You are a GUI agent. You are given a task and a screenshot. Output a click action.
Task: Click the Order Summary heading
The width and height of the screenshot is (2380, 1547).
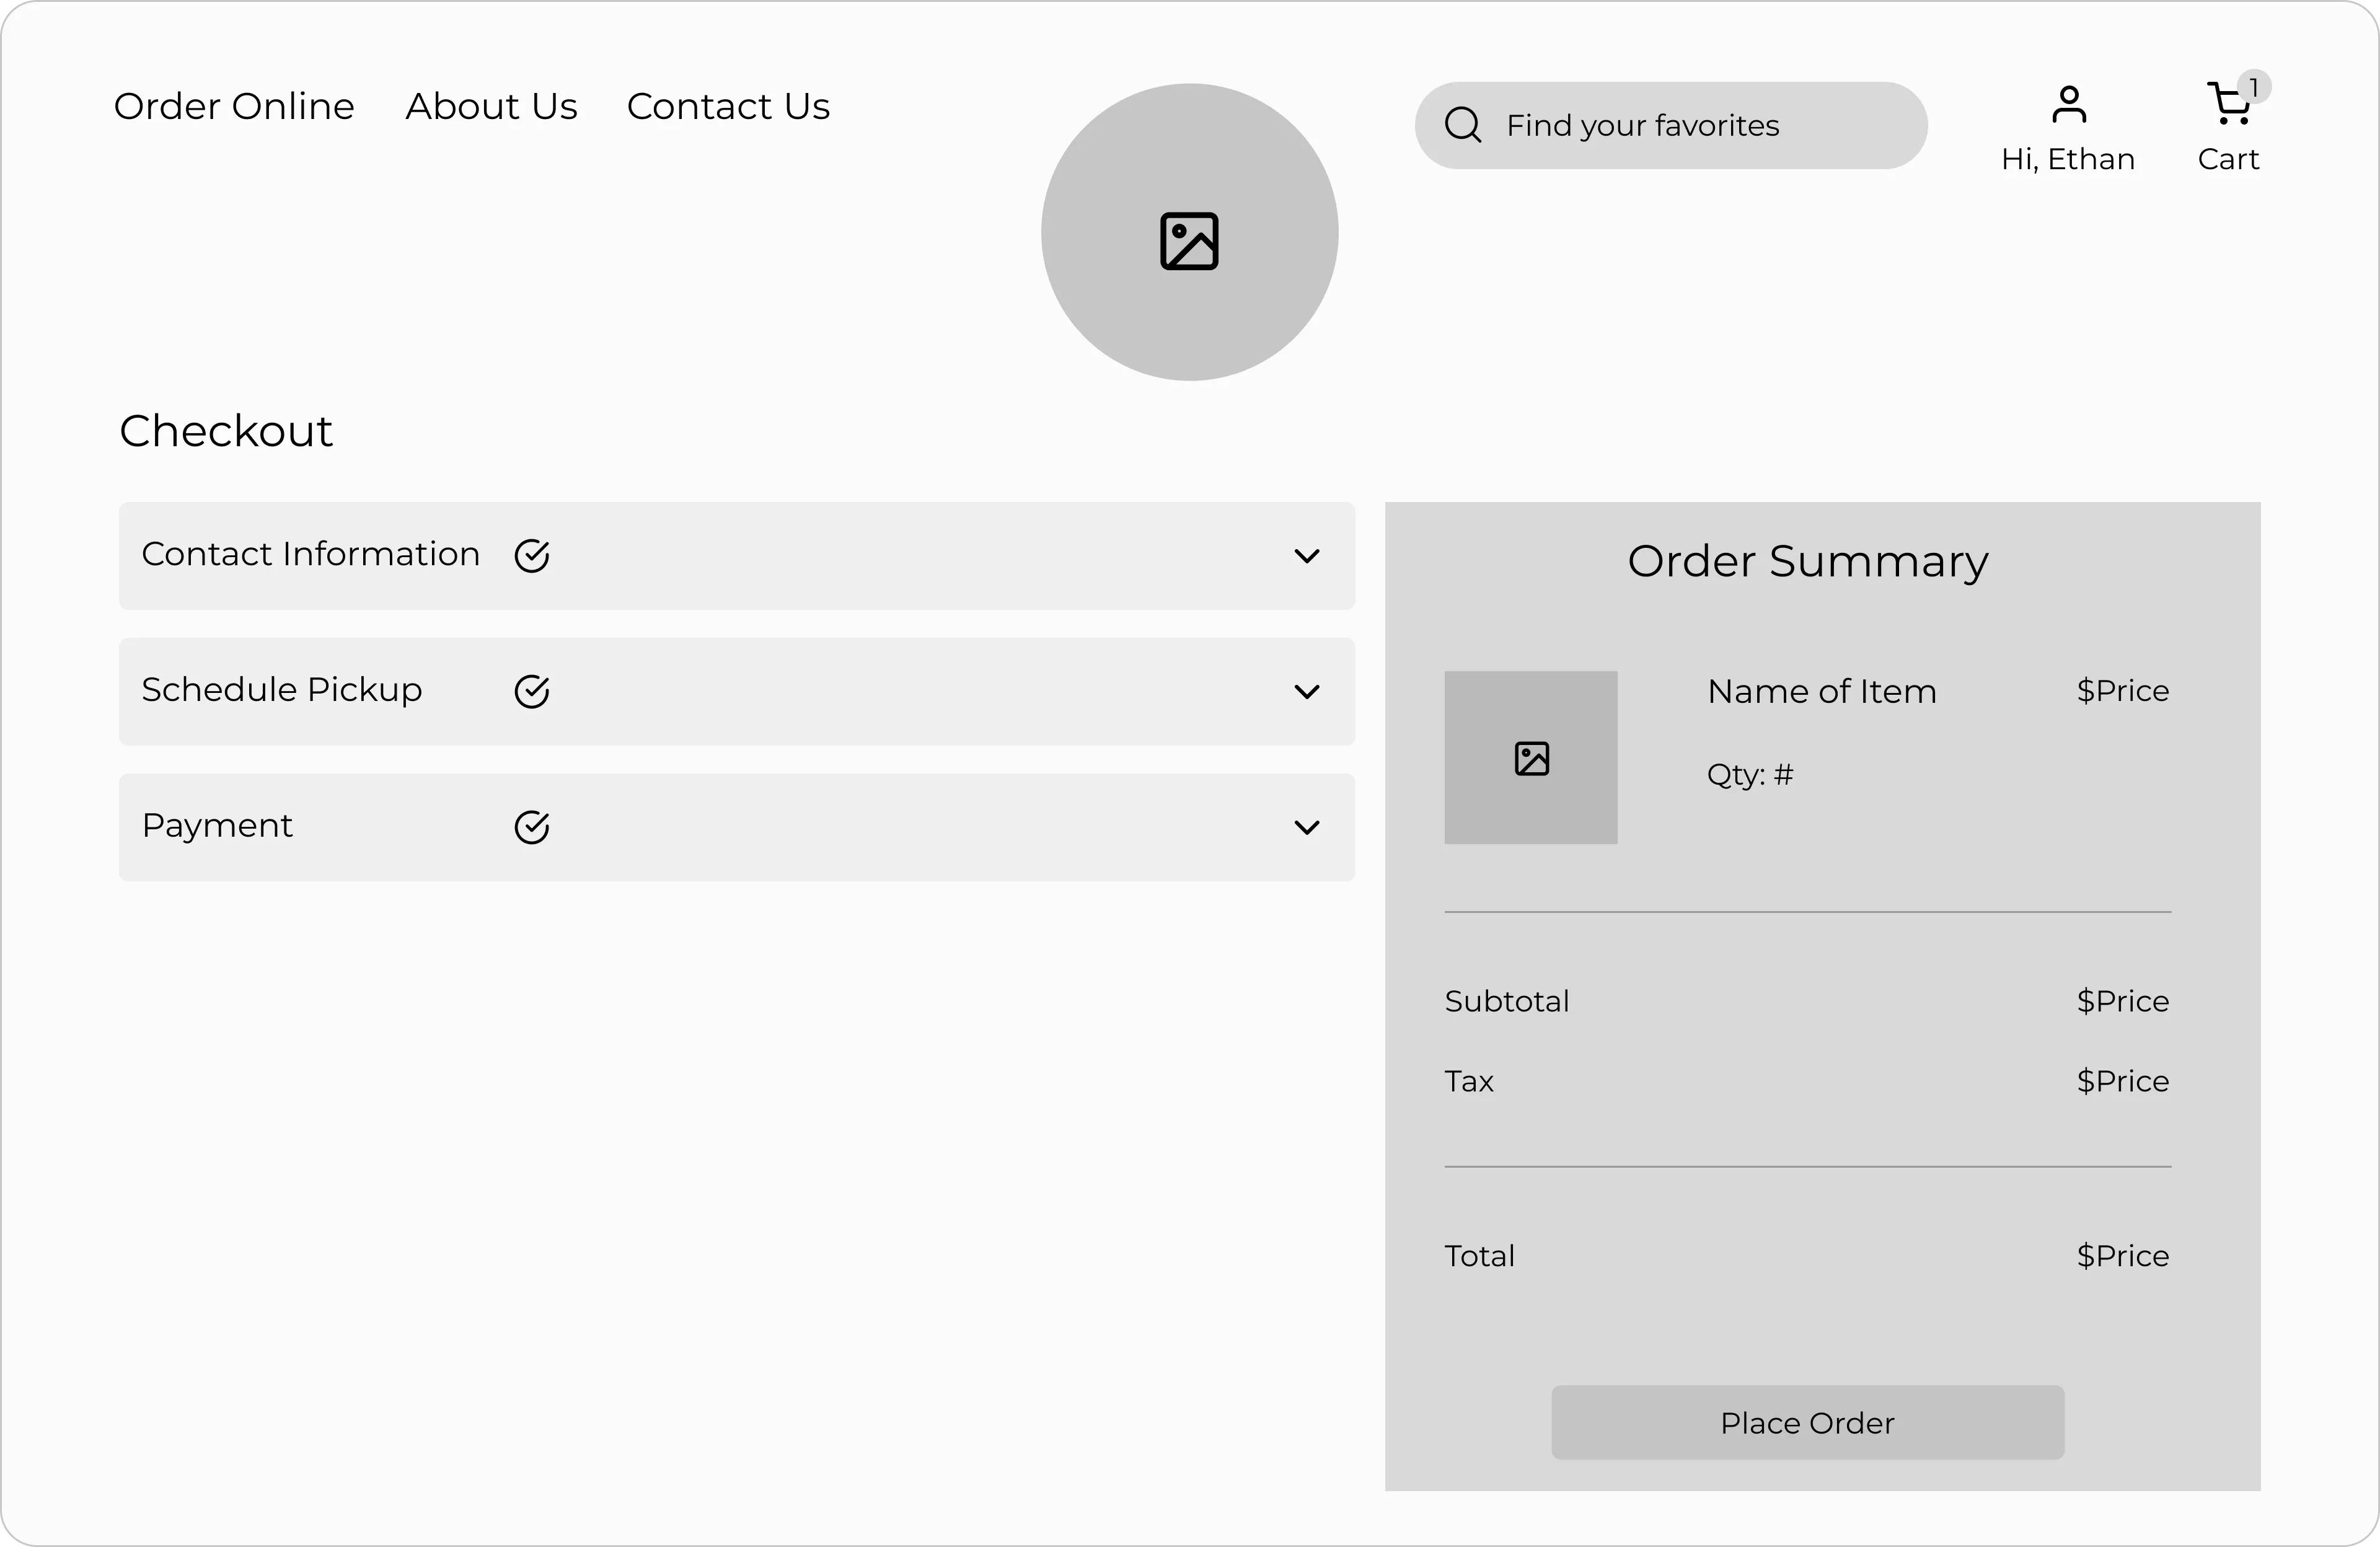tap(1808, 561)
